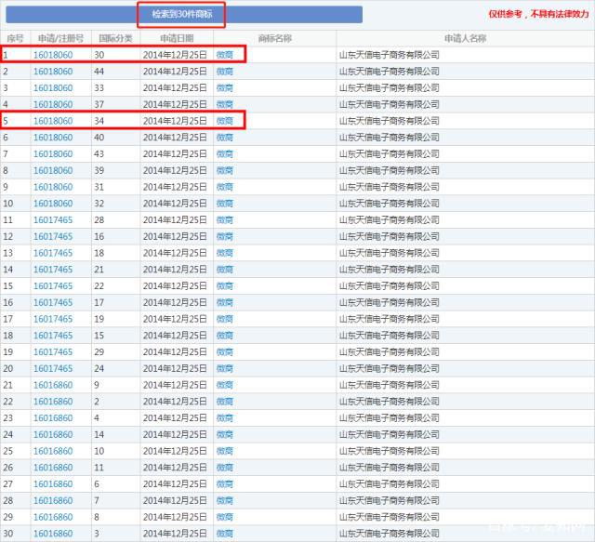Click the 国际分类 column header
Viewport: 595px width, 542px height.
point(115,38)
